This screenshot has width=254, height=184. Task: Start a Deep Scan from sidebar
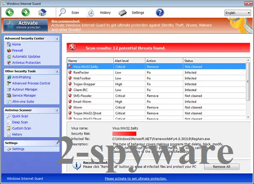20,122
